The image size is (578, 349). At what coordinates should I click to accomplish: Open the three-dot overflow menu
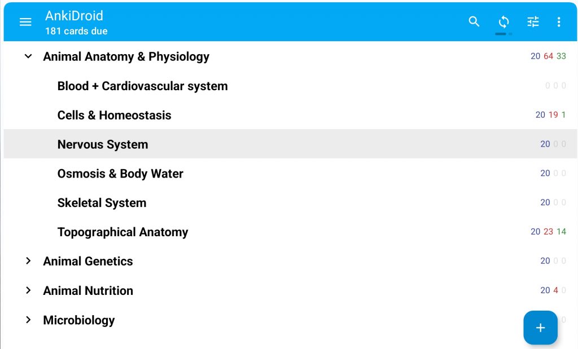pyautogui.click(x=559, y=22)
